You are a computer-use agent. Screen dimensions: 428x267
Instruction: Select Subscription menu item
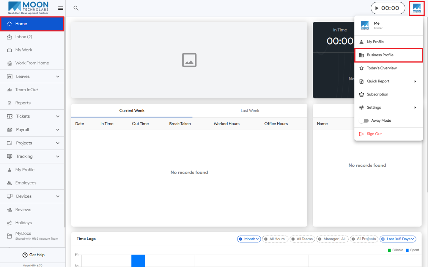tap(389, 94)
